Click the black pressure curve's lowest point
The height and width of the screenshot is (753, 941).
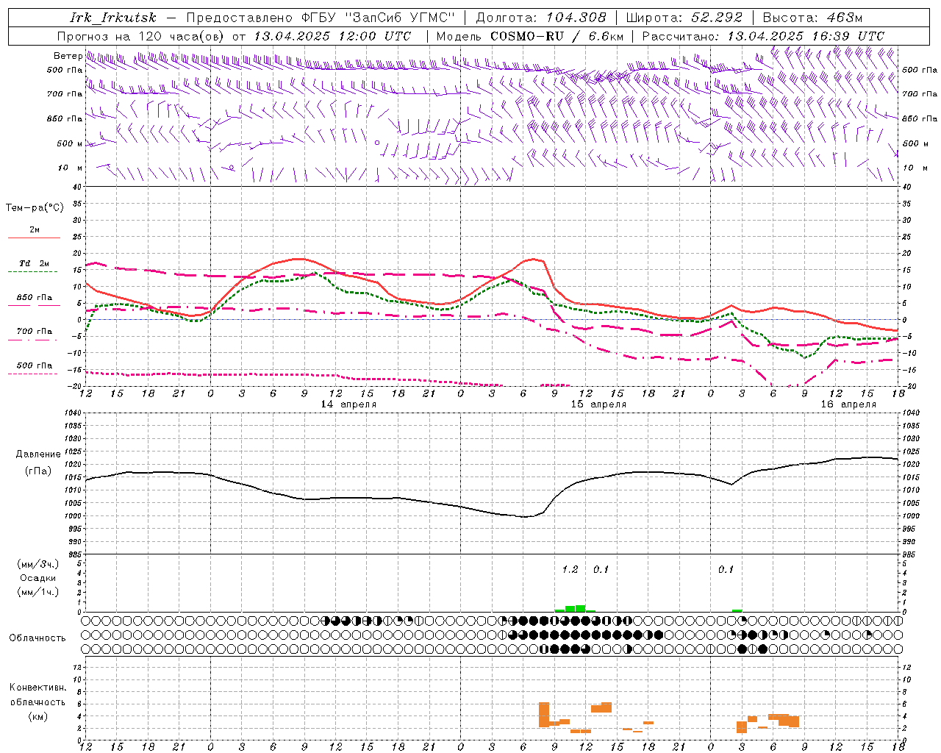(524, 517)
